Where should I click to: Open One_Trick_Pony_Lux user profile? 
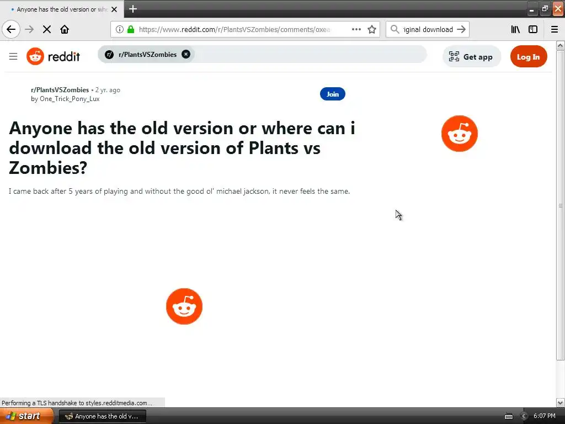pos(70,99)
